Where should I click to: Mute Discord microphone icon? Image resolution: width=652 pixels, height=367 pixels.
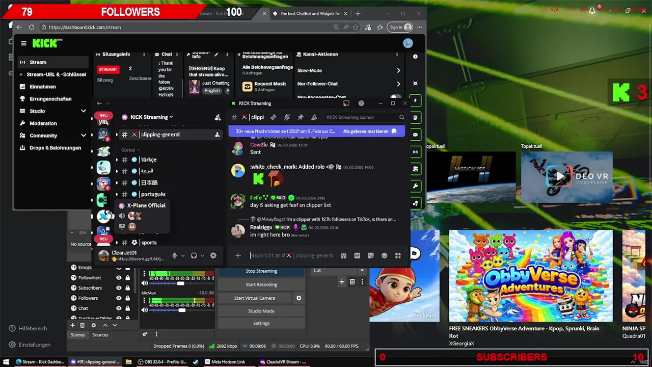[x=174, y=256]
